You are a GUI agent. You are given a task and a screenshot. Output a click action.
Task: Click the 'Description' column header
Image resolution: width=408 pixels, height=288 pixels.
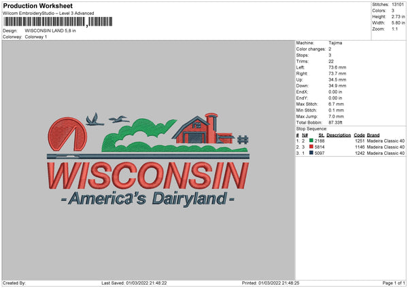[339, 135]
